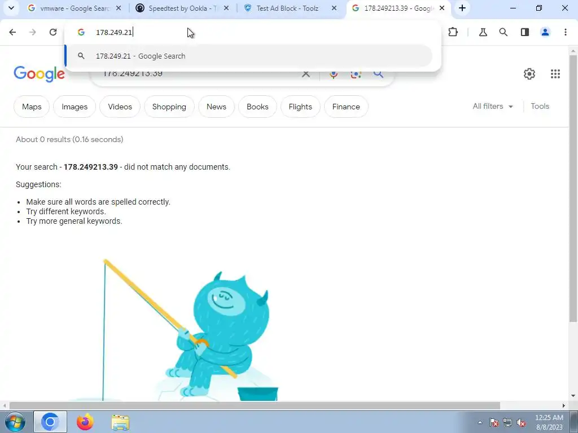Click the forward navigation arrow
578x433 pixels.
pos(33,32)
